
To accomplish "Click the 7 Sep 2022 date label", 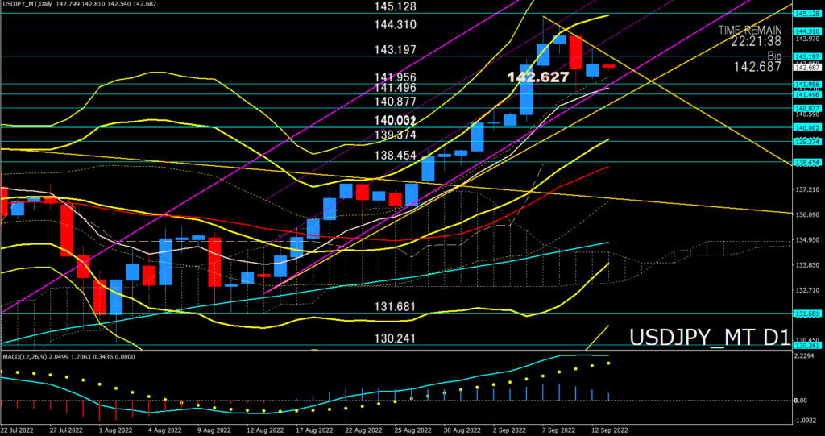I will [561, 430].
